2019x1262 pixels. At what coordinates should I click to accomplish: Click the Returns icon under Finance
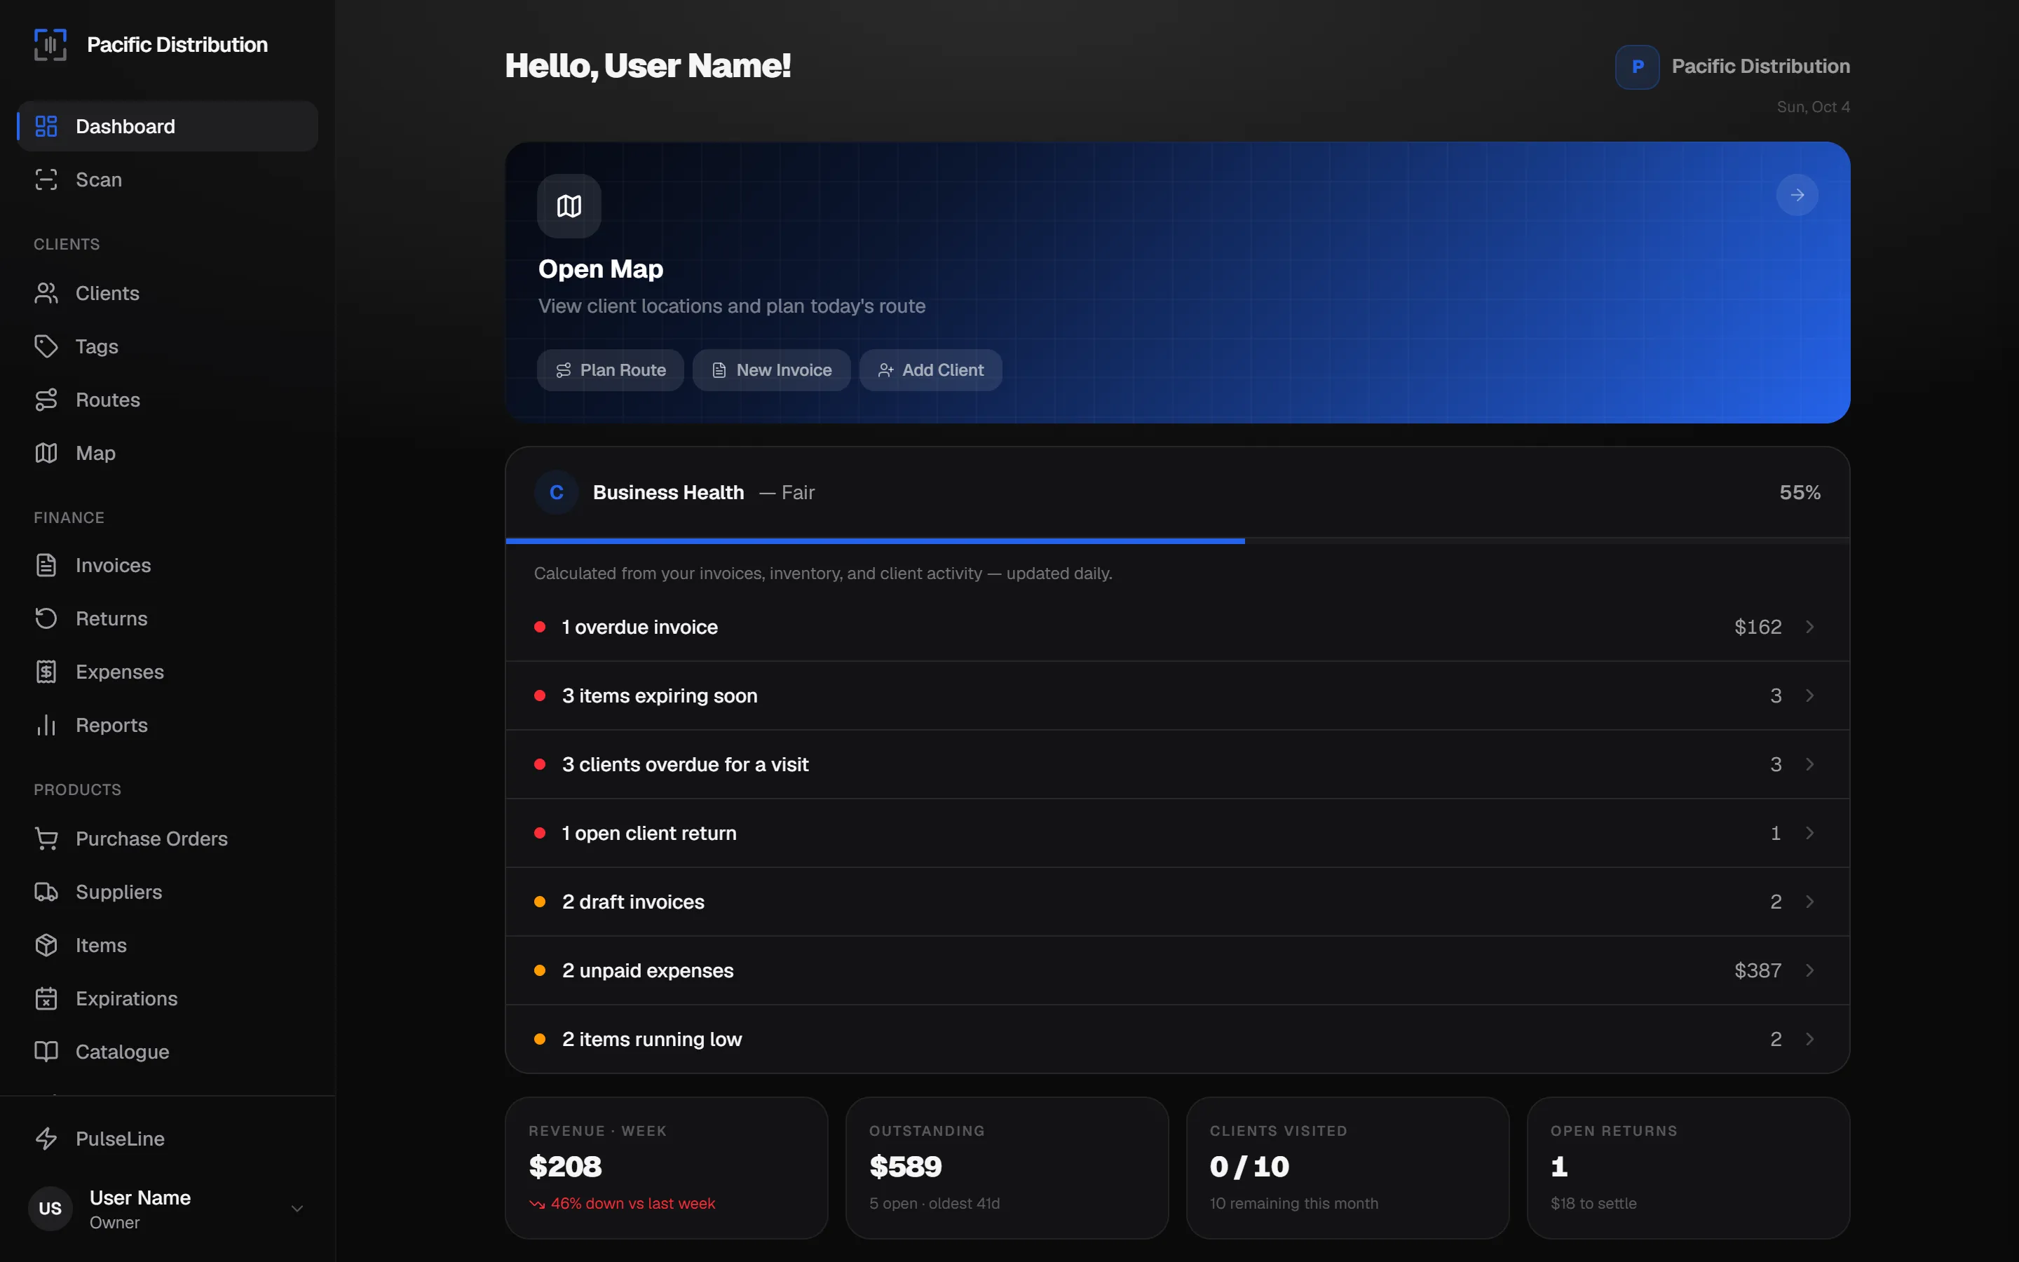pyautogui.click(x=46, y=618)
